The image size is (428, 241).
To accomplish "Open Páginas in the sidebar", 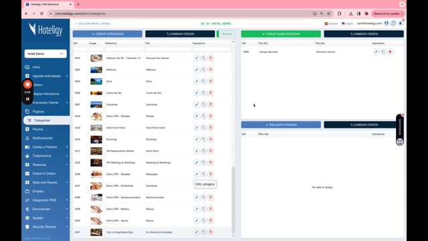I will point(38,112).
